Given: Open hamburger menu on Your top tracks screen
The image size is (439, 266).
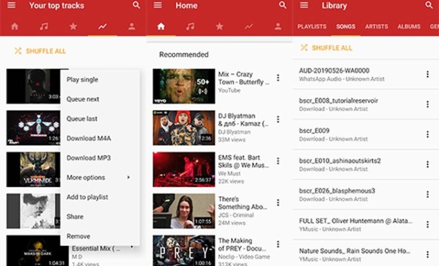Looking at the screenshot, I should pos(11,5).
